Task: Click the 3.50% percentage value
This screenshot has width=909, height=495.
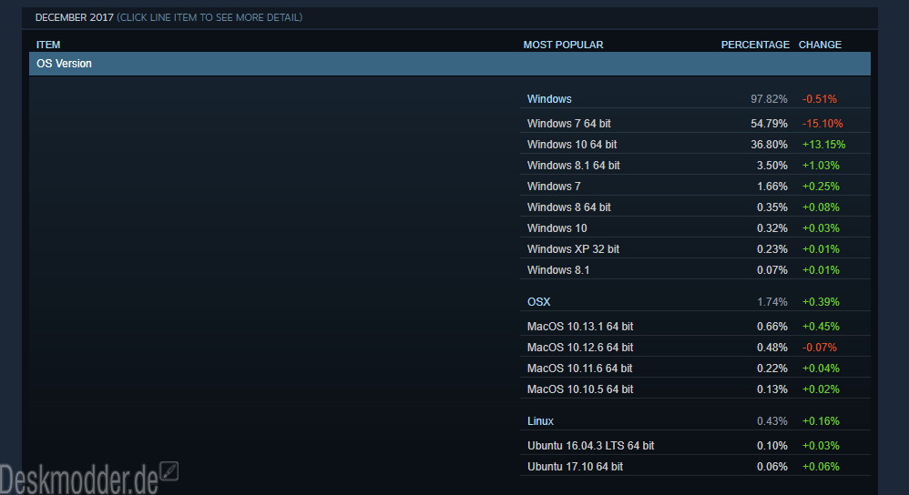Action: pos(771,165)
